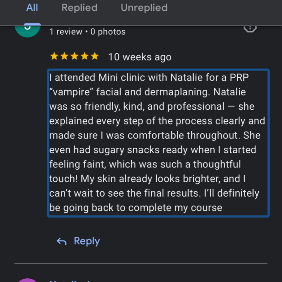Click the "10 weeks ago" timestamp
The image size is (282, 282).
140,57
